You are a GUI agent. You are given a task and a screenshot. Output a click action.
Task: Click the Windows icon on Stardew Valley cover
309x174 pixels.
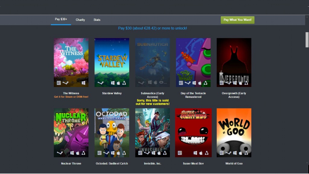tap(113, 83)
